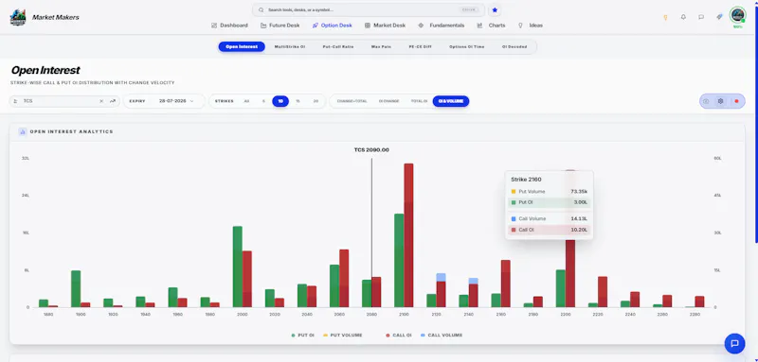Open the floating chat support button
The width and height of the screenshot is (758, 362).
tap(734, 344)
